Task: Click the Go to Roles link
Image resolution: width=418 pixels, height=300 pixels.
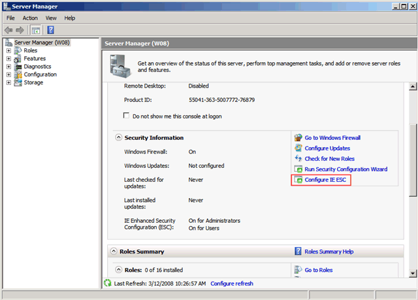Action: pyautogui.click(x=319, y=270)
